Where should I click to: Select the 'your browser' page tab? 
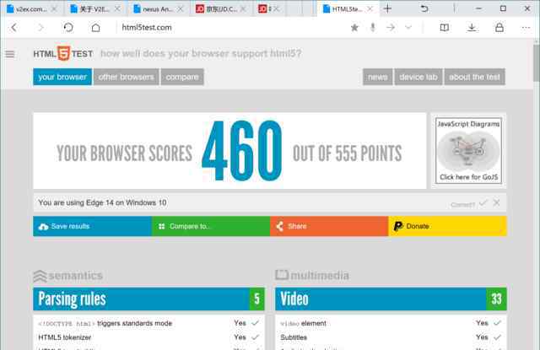[x=62, y=77]
